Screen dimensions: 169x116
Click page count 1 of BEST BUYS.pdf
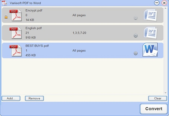pyautogui.click(x=26, y=50)
